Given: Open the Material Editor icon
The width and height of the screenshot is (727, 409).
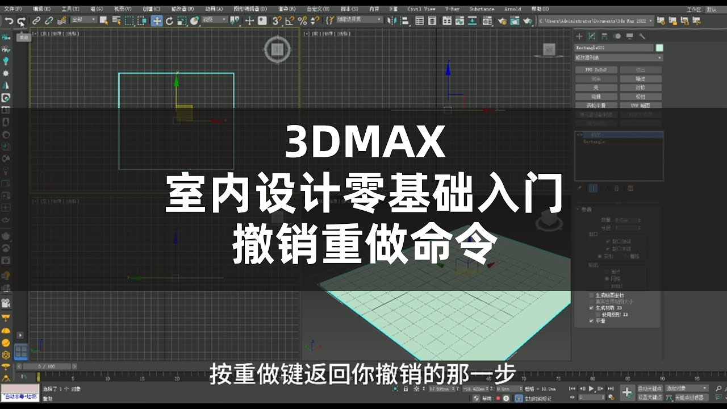Looking at the screenshot, I should (487, 20).
